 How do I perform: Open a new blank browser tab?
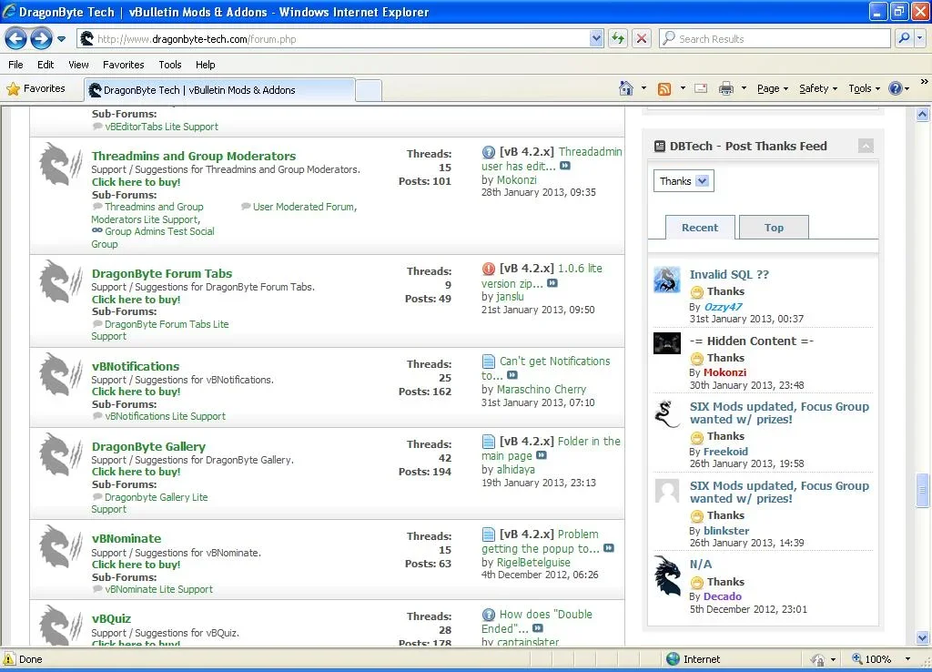(369, 90)
